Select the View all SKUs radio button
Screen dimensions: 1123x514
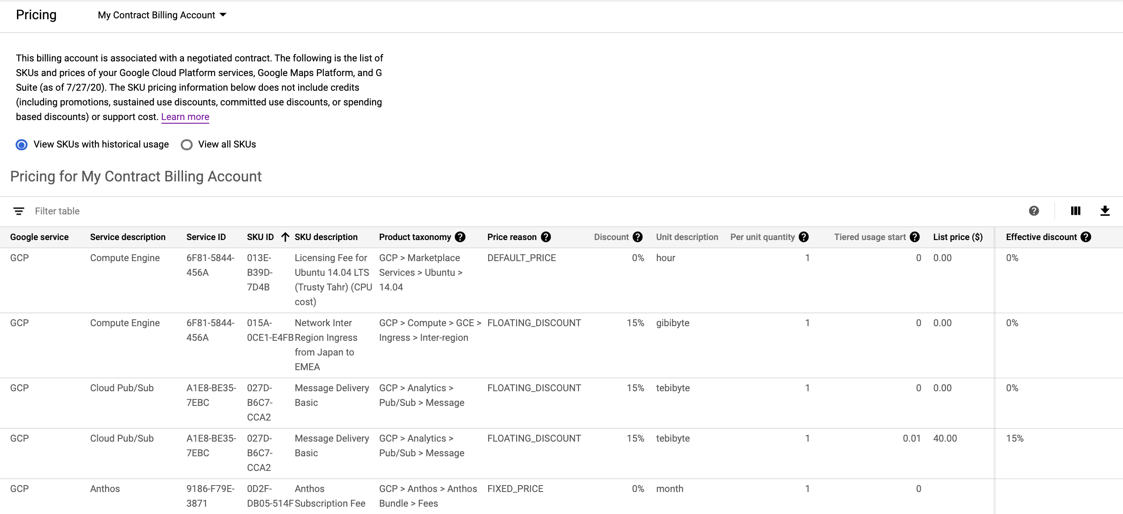tap(186, 144)
